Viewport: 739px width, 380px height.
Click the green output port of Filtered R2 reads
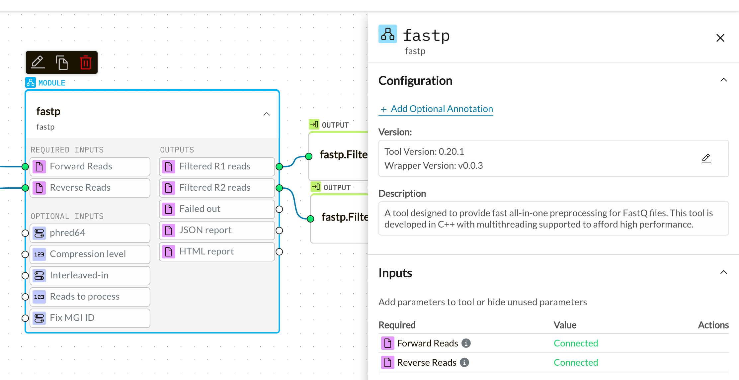pyautogui.click(x=280, y=188)
